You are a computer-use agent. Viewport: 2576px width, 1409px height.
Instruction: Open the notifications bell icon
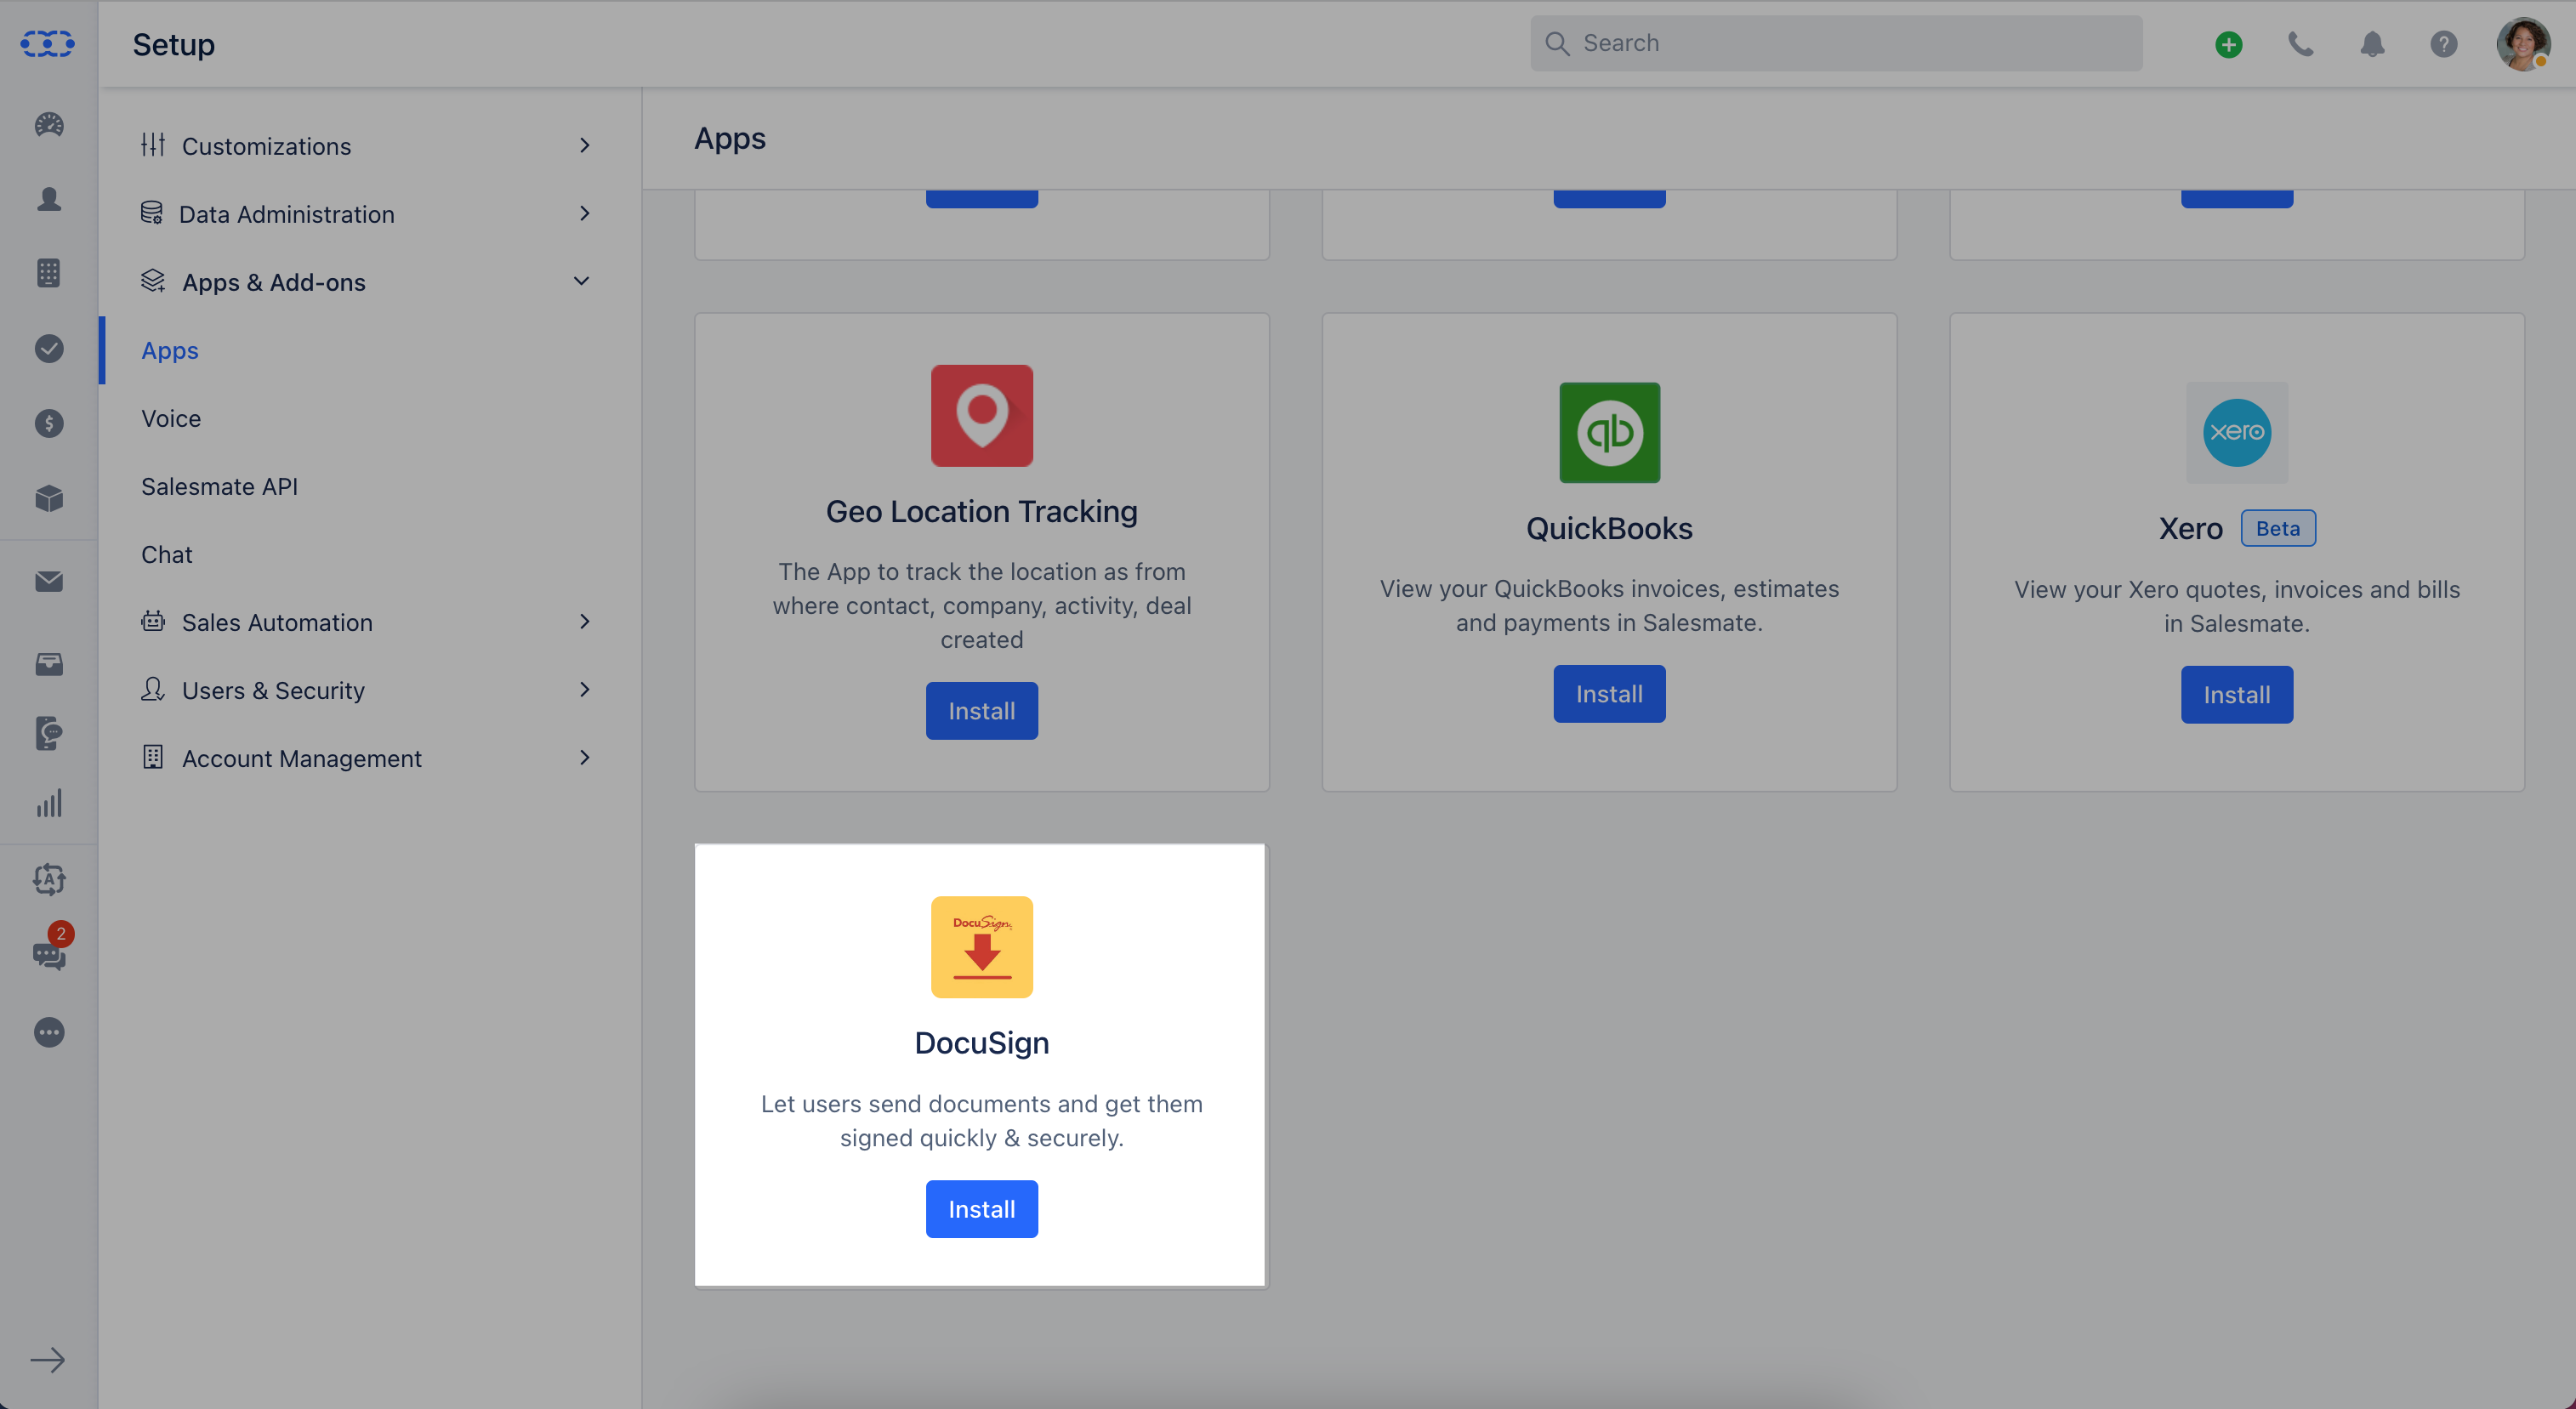2372,44
